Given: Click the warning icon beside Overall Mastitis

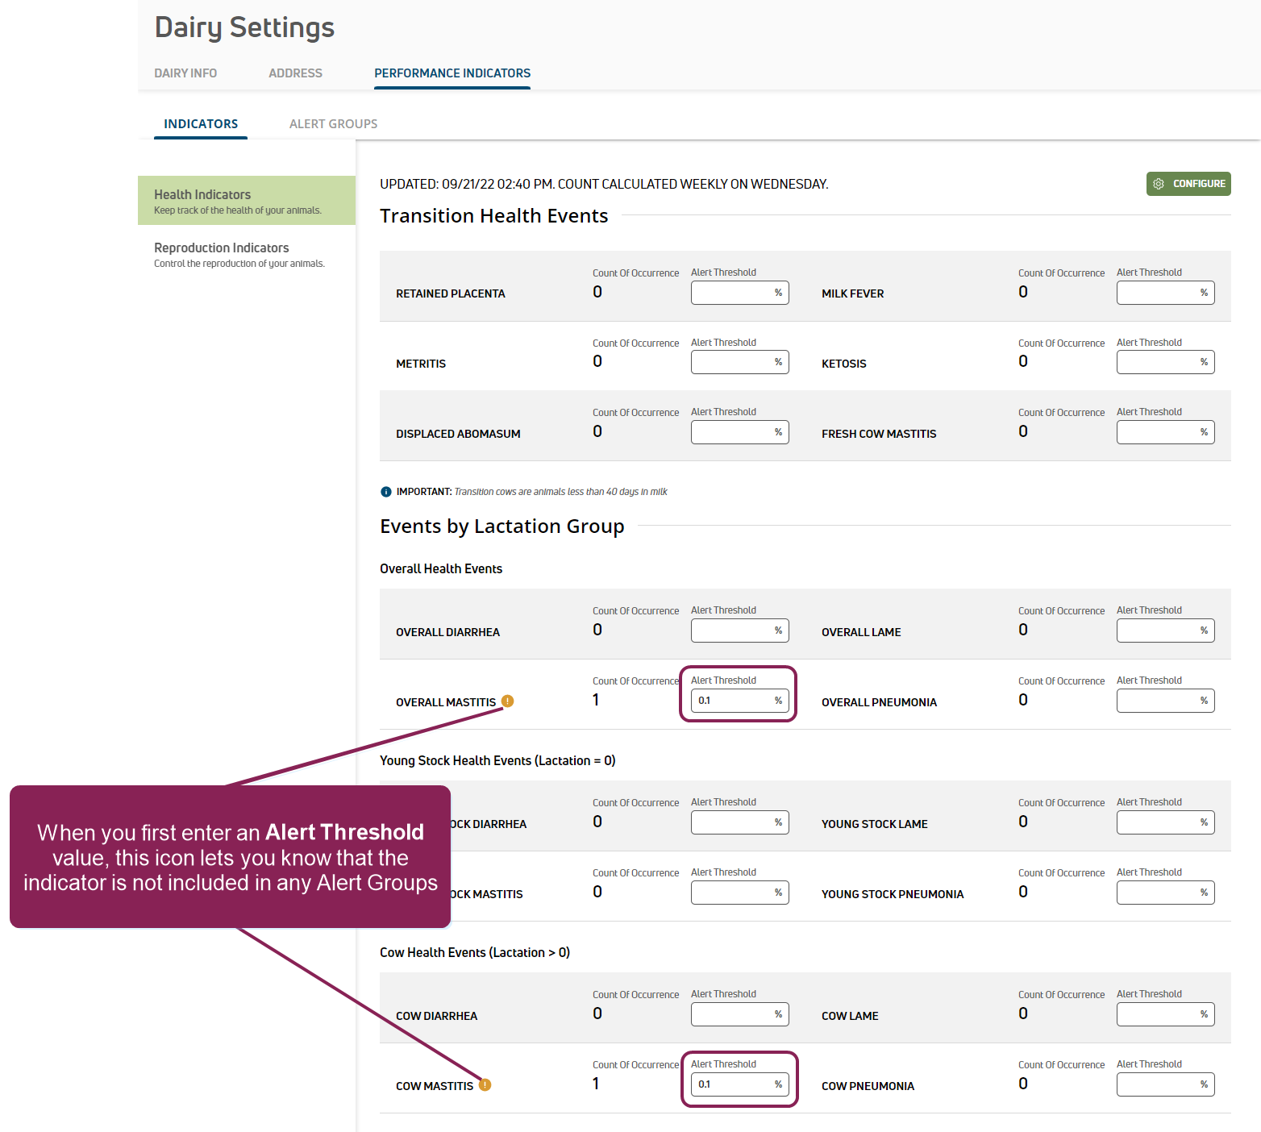Looking at the screenshot, I should (507, 701).
